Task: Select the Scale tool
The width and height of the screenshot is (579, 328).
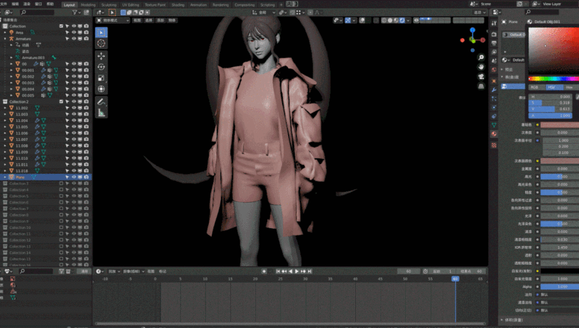Action: coord(101,78)
